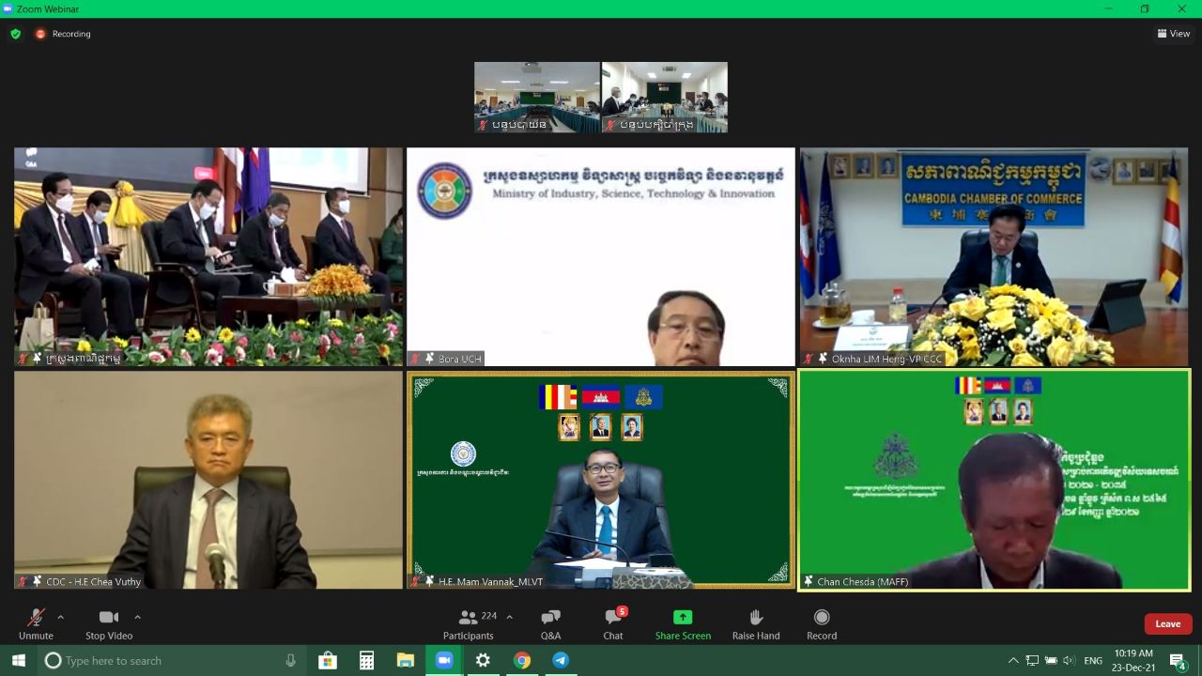Viewport: 1202px width, 676px height.
Task: Open the View layout menu
Action: (1174, 34)
